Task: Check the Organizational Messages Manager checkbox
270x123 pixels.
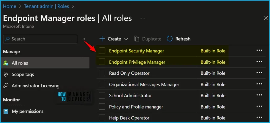Action: 102,84
